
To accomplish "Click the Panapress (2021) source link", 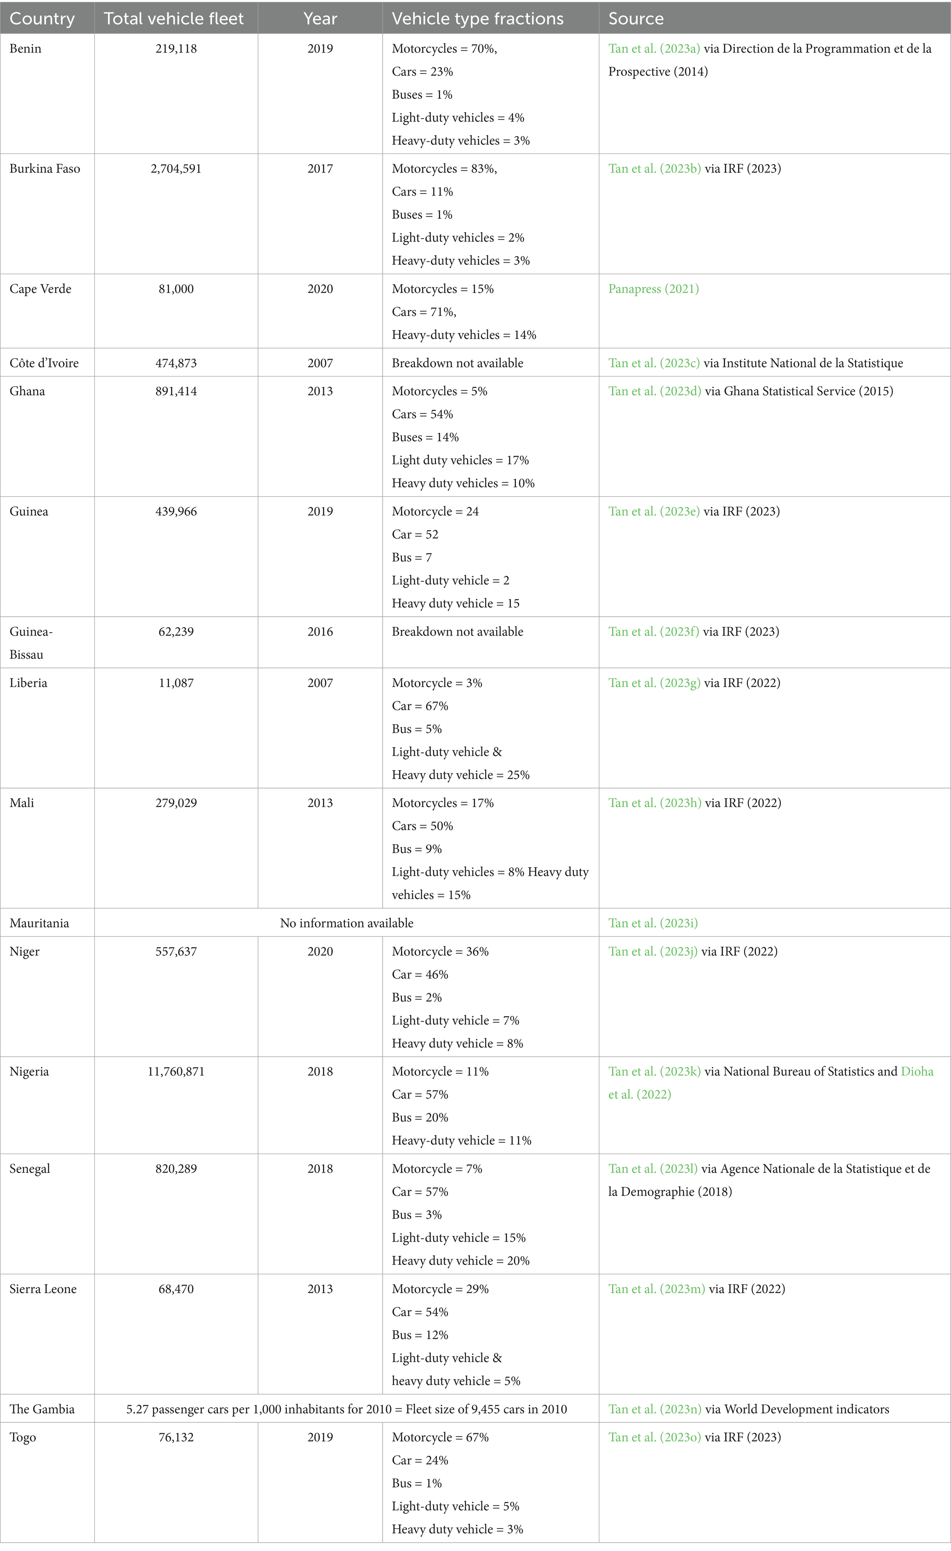I will click(x=653, y=289).
